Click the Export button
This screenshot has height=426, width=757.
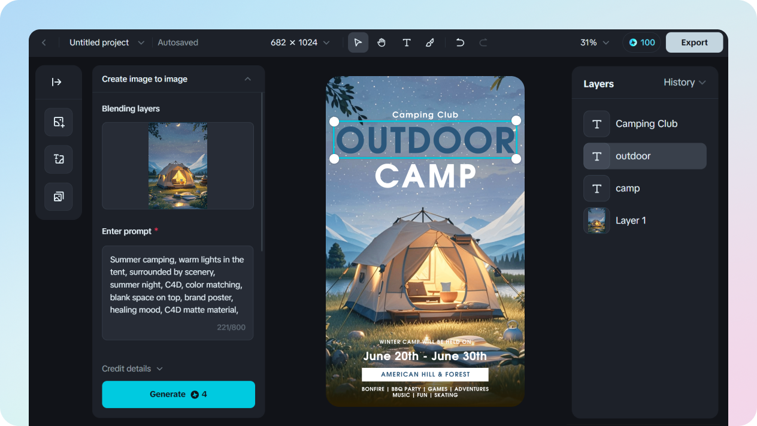click(694, 43)
